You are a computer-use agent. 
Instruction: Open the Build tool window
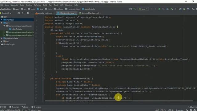pyautogui.click(x=25, y=107)
